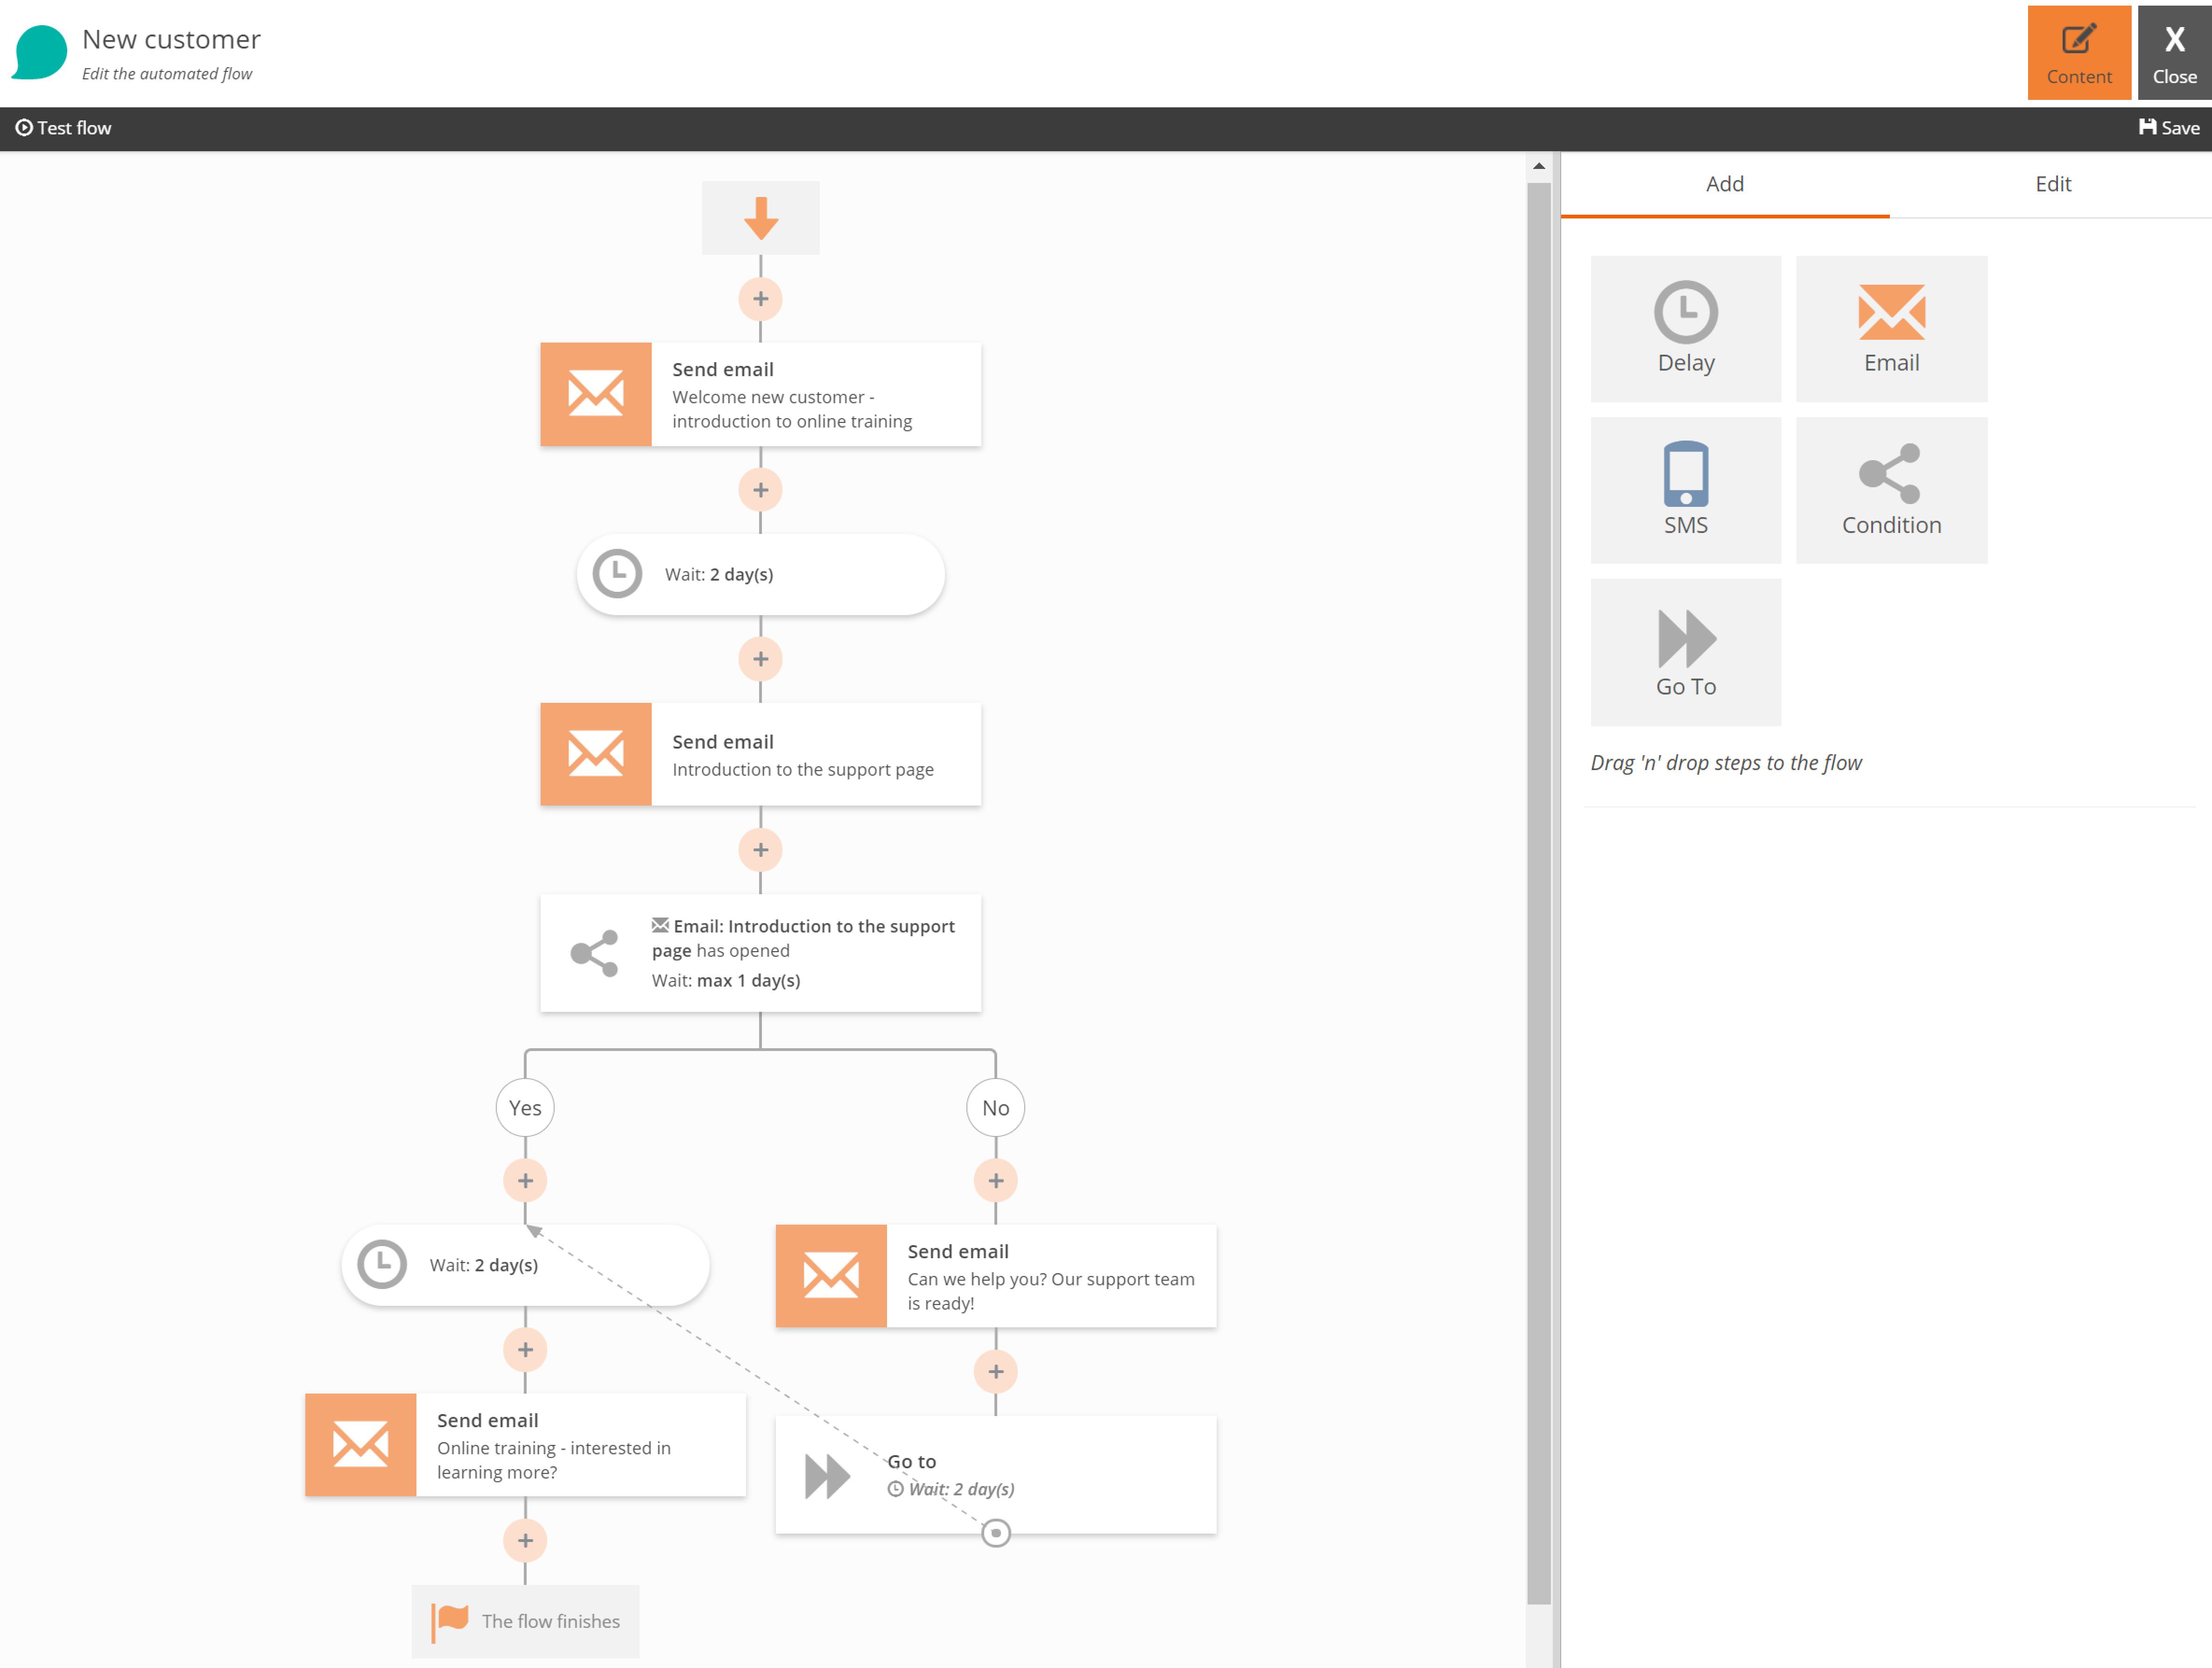2212x1668 pixels.
Task: Select the email opened condition step
Action: (760, 953)
